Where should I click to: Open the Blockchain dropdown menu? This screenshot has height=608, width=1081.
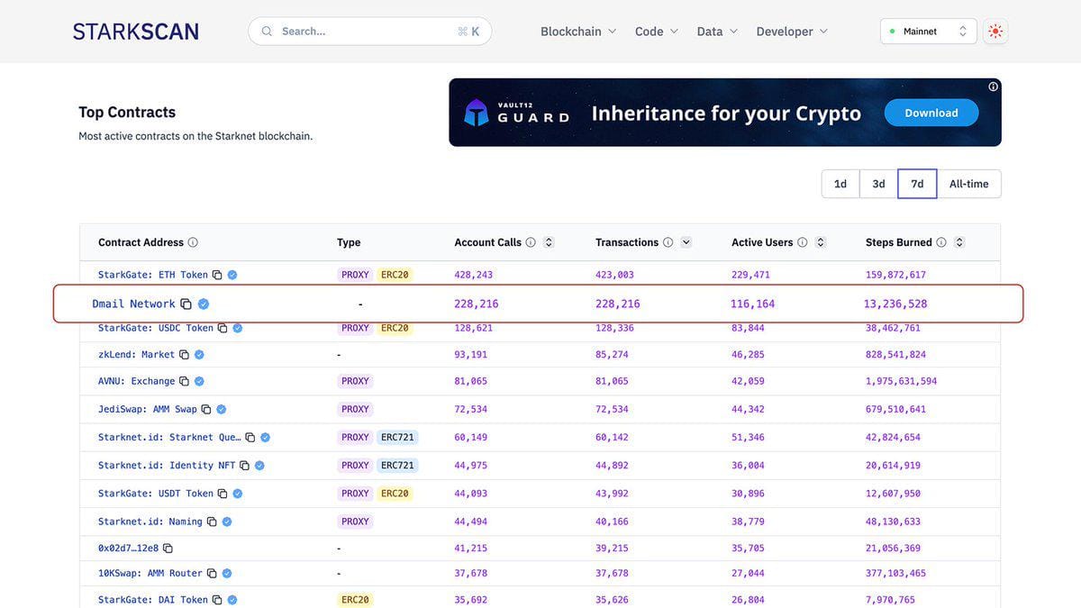pyautogui.click(x=578, y=32)
